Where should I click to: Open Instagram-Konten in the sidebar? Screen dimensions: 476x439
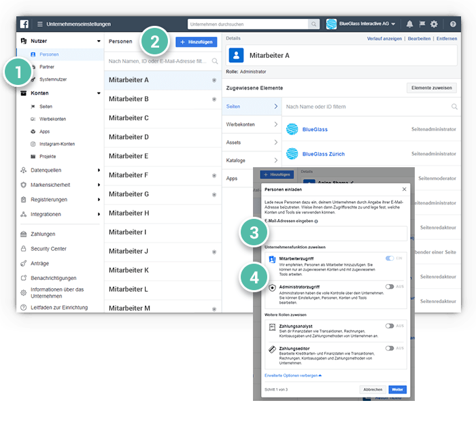[x=57, y=144]
